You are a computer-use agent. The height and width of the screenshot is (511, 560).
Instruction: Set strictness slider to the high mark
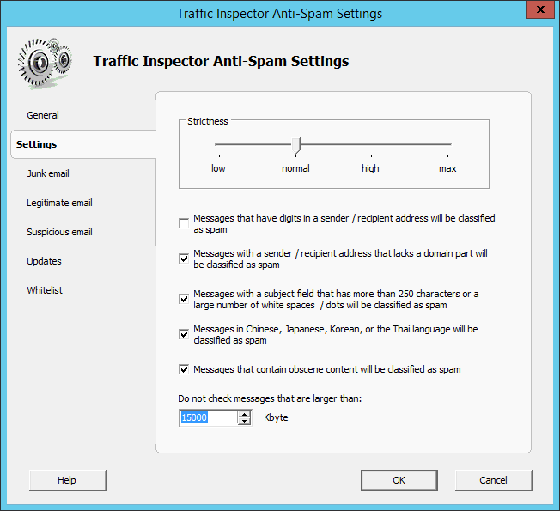pyautogui.click(x=370, y=145)
